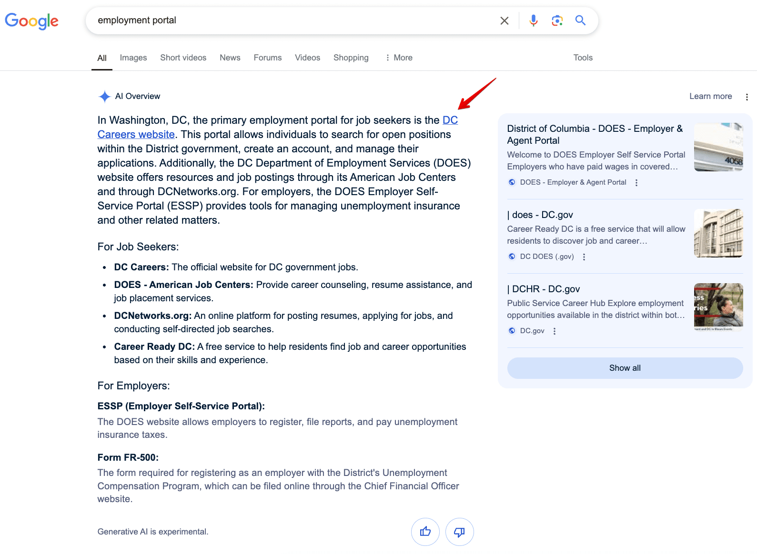Open the DC Careers website link
This screenshot has height=554, width=757.
coord(136,135)
